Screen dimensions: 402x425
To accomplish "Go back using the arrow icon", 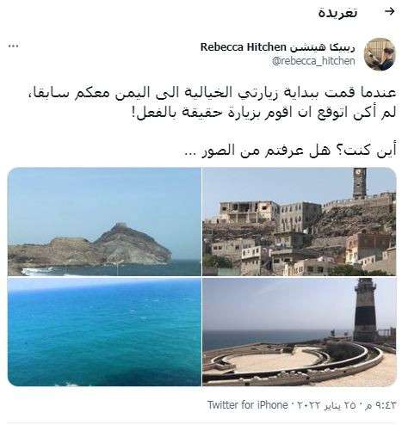I will pos(389,11).
